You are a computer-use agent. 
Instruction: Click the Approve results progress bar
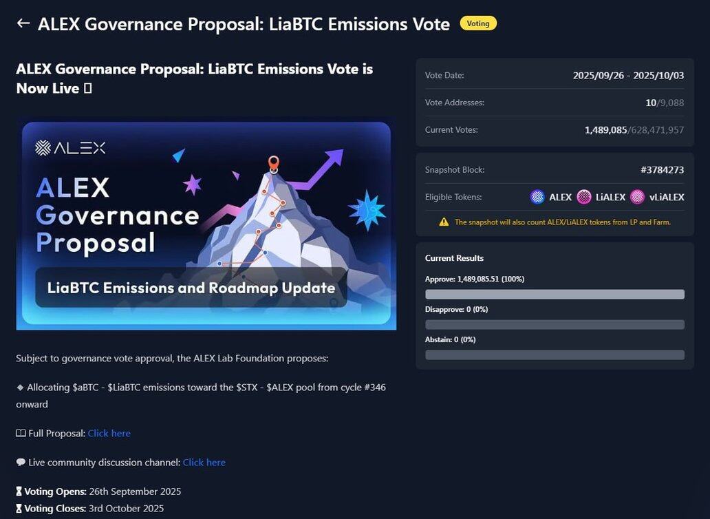(x=555, y=295)
